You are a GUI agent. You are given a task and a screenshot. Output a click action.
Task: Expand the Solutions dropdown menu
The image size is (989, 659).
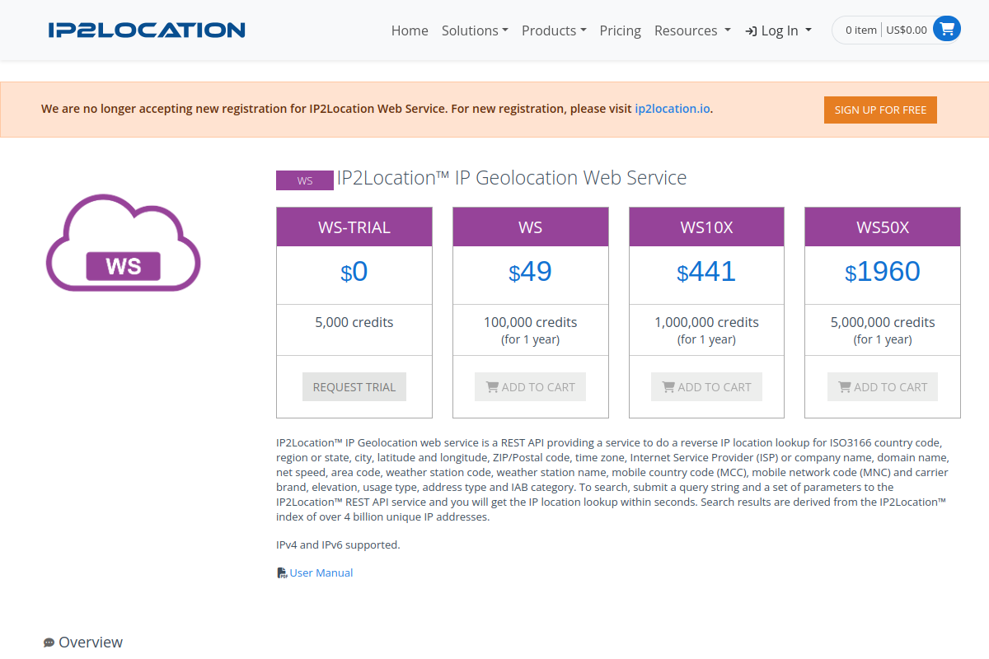(x=475, y=30)
